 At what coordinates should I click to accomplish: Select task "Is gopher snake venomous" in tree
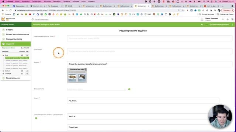click(17, 58)
